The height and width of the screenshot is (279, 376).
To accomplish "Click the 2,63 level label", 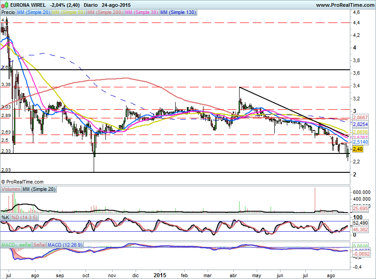I will point(6,132).
